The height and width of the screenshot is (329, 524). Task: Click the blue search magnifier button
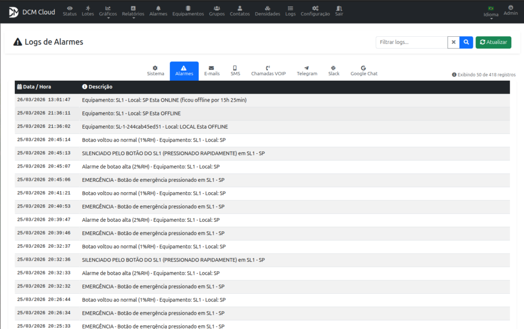coord(466,42)
